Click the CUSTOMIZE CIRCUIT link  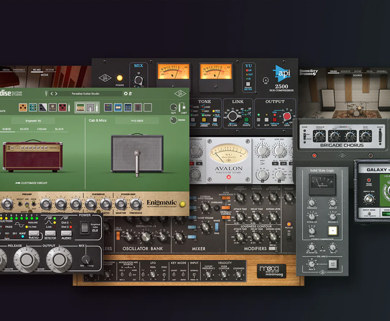[31, 183]
